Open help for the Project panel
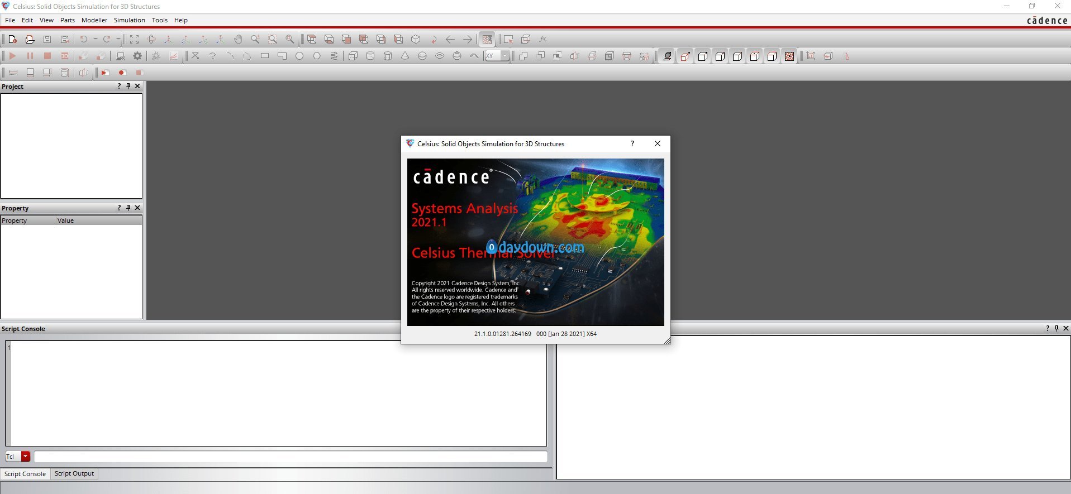Image resolution: width=1071 pixels, height=494 pixels. click(x=118, y=86)
